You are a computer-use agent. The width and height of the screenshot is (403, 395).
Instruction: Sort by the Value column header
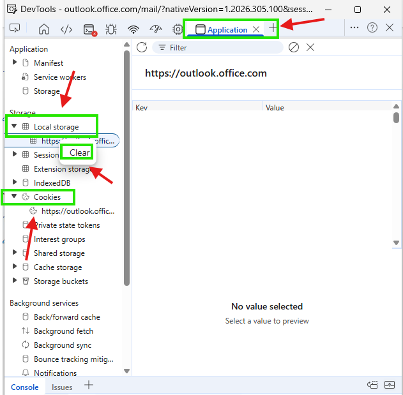coord(327,107)
